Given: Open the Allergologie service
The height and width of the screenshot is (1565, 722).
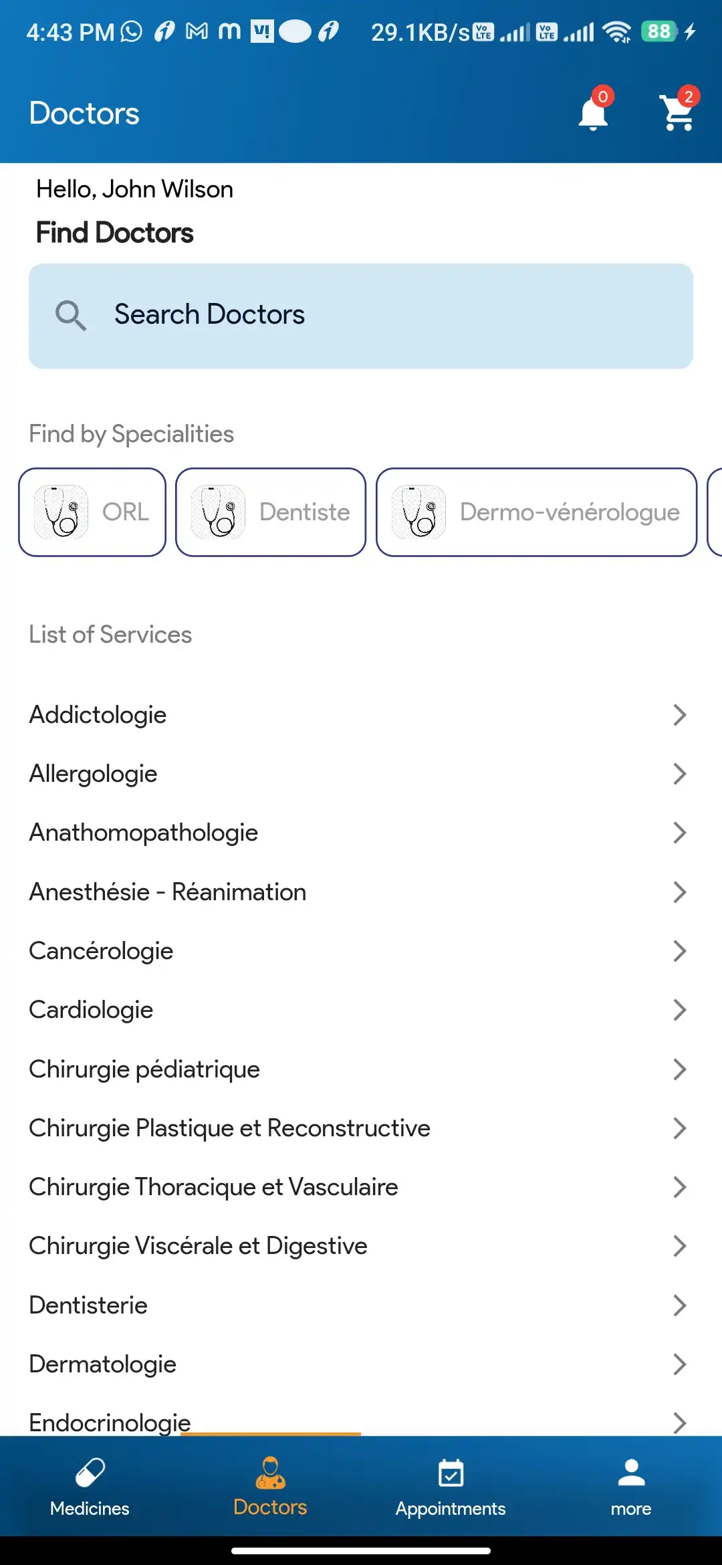Looking at the screenshot, I should click(x=94, y=774).
